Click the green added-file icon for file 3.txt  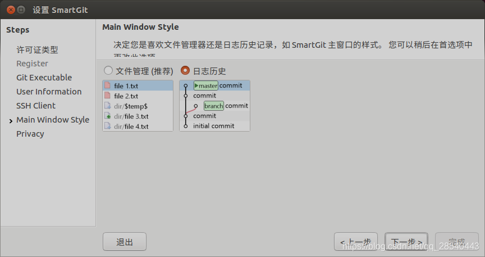tap(107, 116)
